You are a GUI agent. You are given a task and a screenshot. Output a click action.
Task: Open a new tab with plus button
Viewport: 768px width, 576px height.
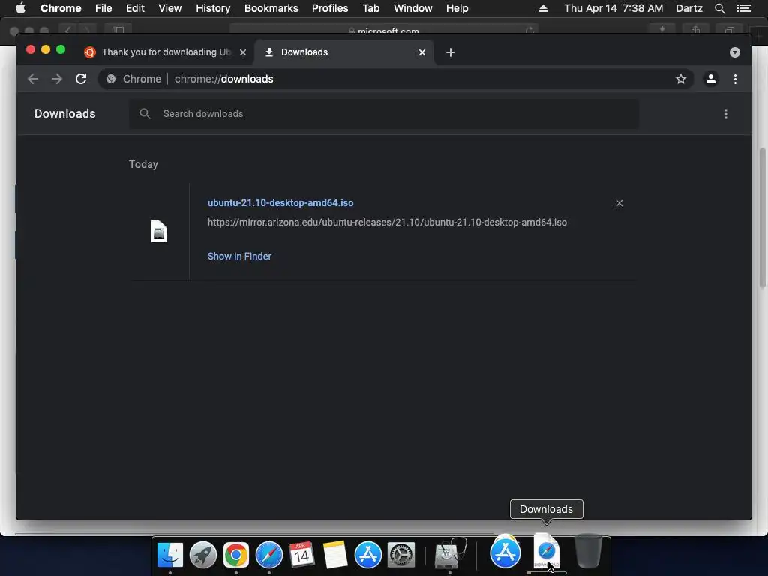coord(451,52)
